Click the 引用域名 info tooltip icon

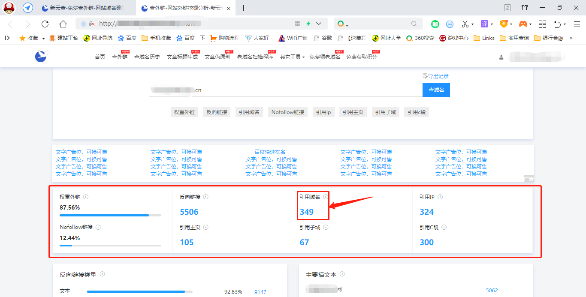click(x=325, y=196)
